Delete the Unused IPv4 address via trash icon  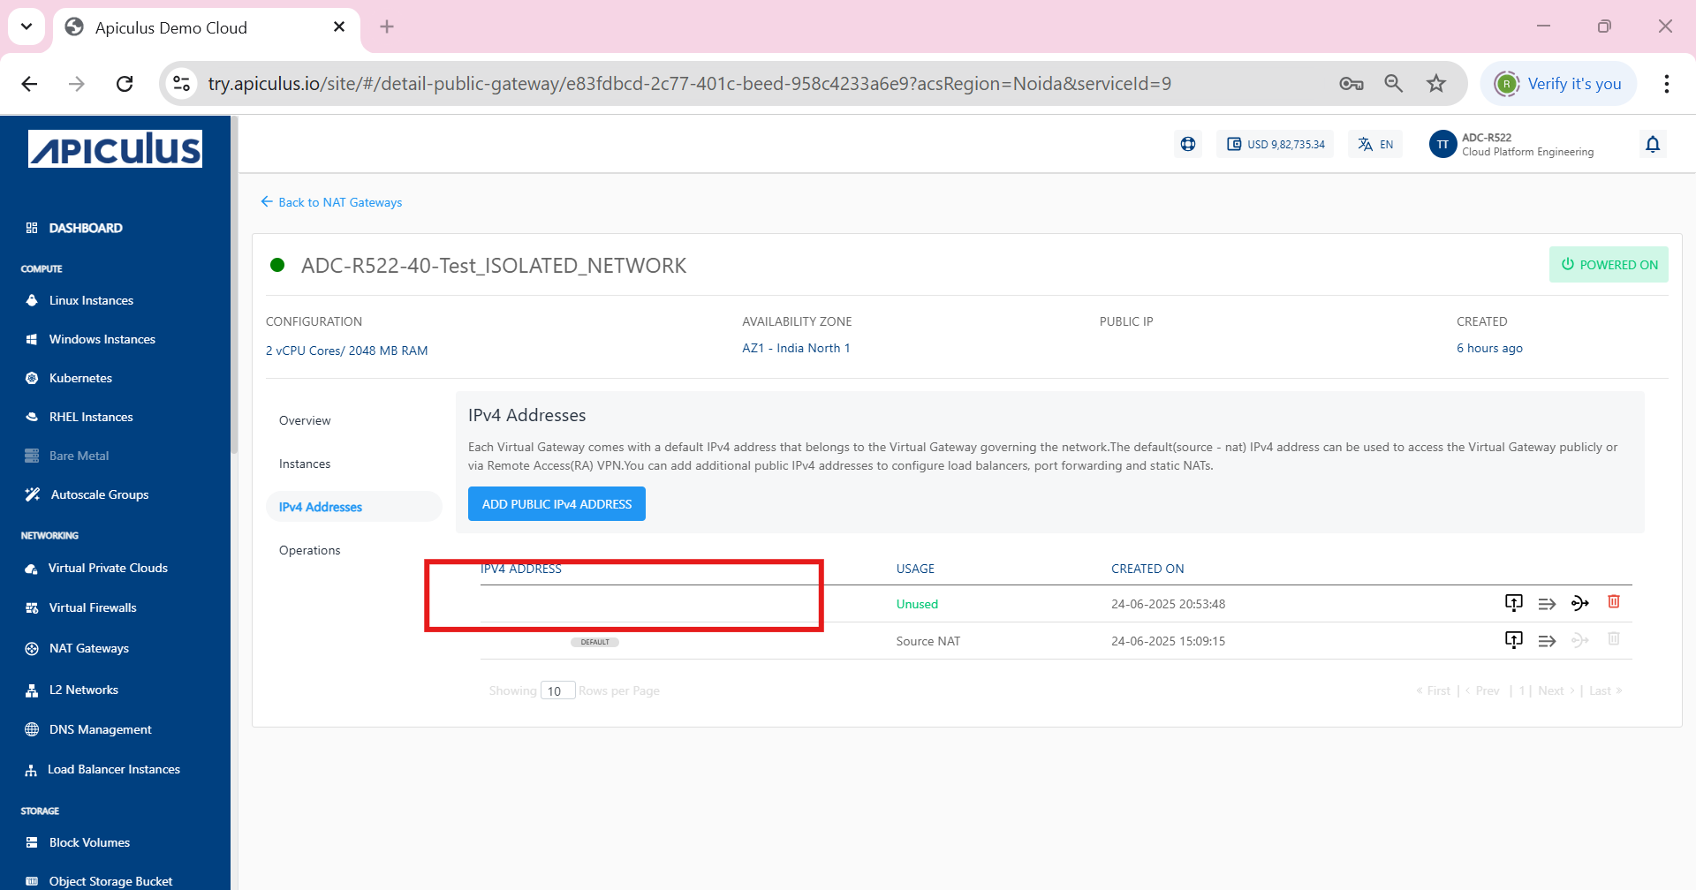(x=1614, y=602)
